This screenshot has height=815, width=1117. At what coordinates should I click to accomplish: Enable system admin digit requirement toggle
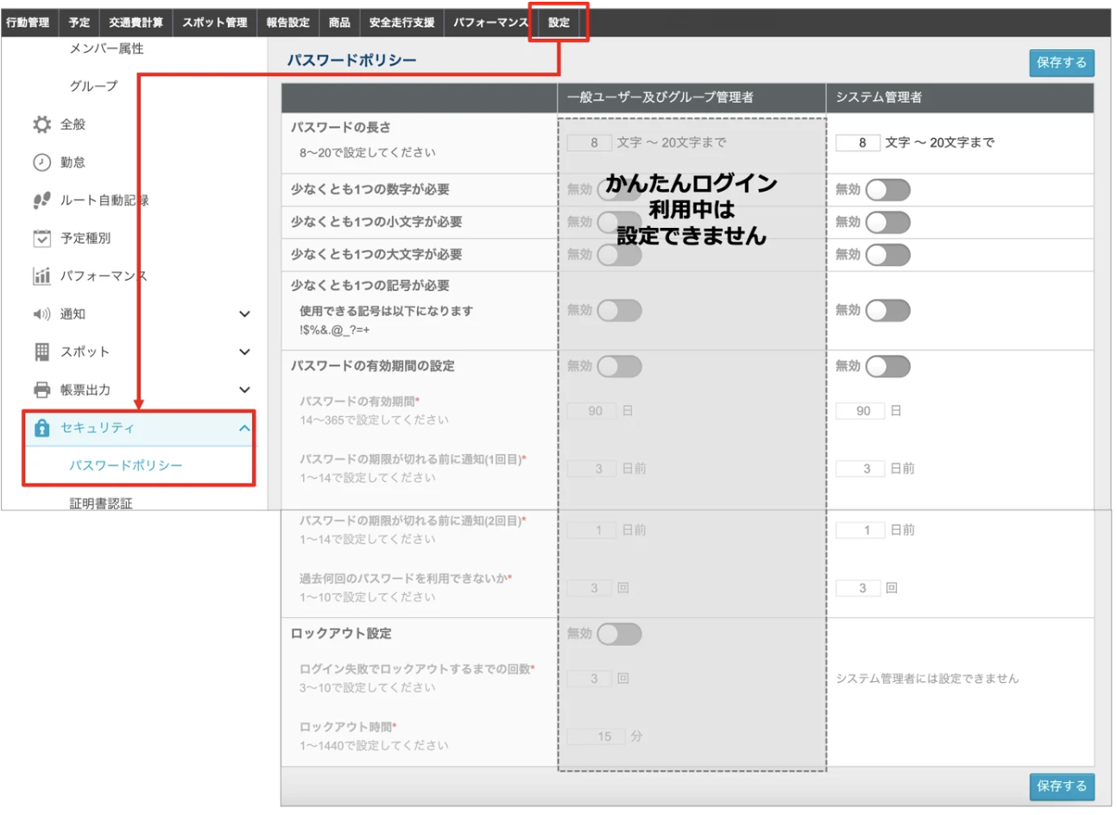coord(887,190)
